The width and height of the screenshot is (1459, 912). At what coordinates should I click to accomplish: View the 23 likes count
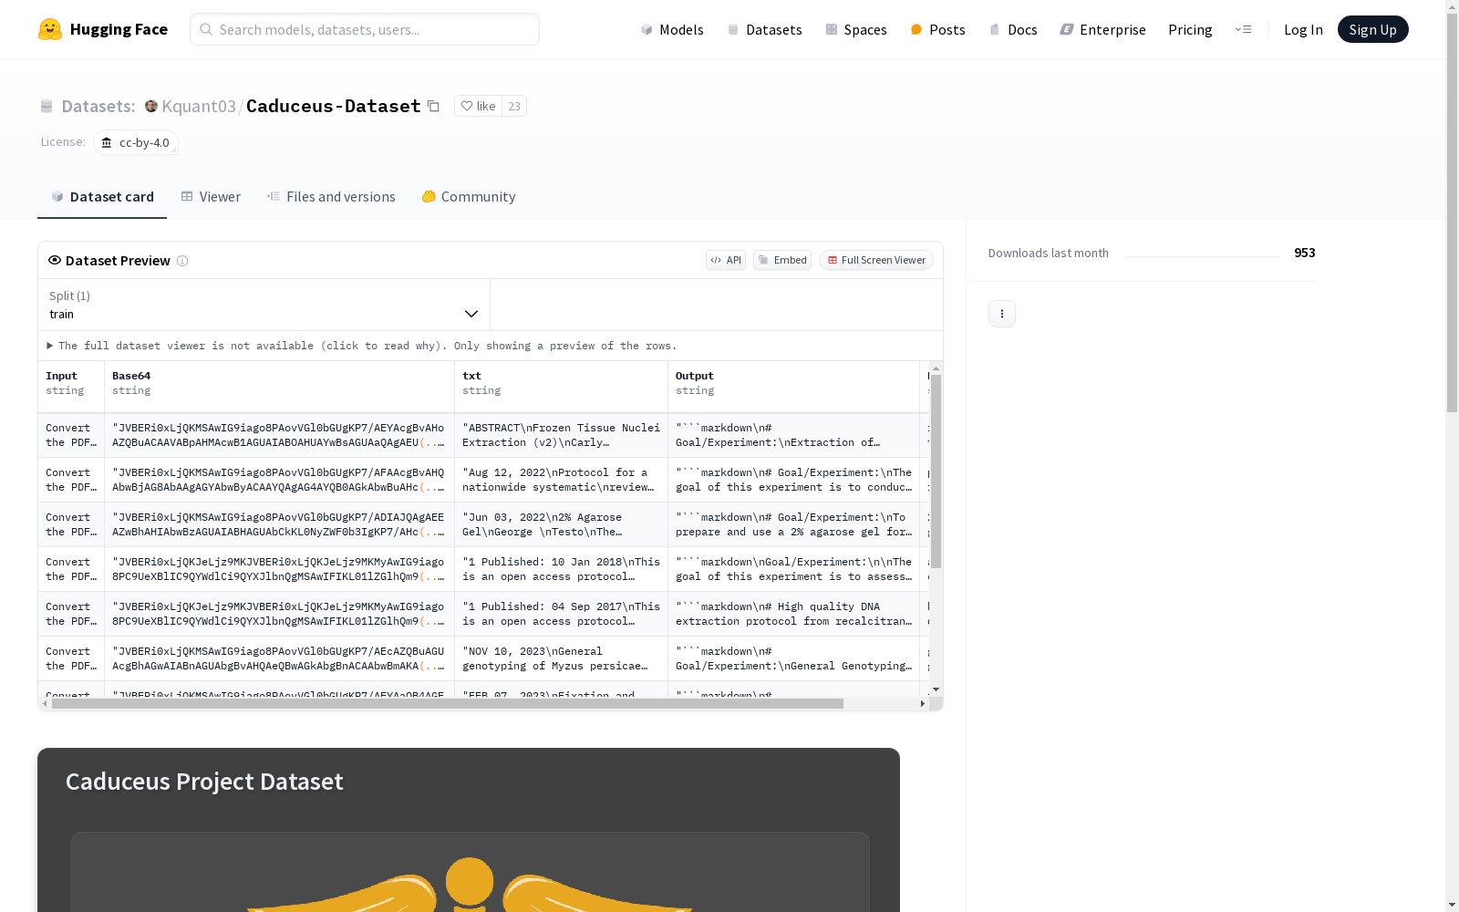(x=514, y=106)
